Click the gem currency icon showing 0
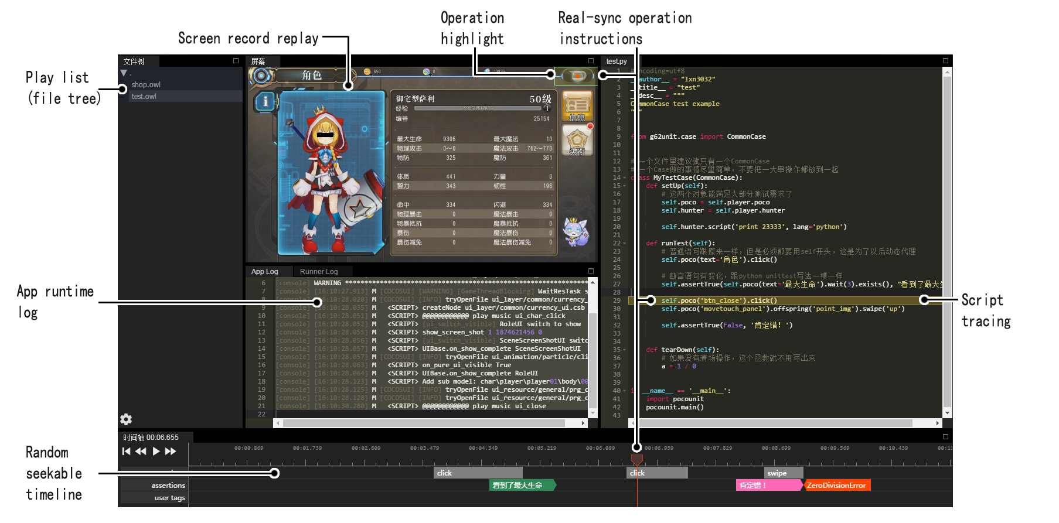Image resolution: width=1059 pixels, height=523 pixels. tap(427, 72)
